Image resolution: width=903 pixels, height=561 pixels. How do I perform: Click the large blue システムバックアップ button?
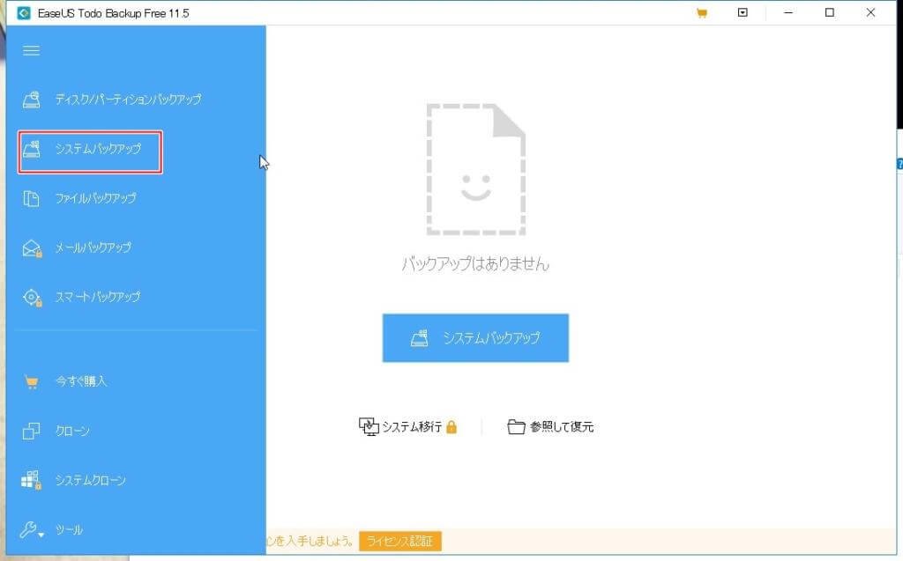475,338
